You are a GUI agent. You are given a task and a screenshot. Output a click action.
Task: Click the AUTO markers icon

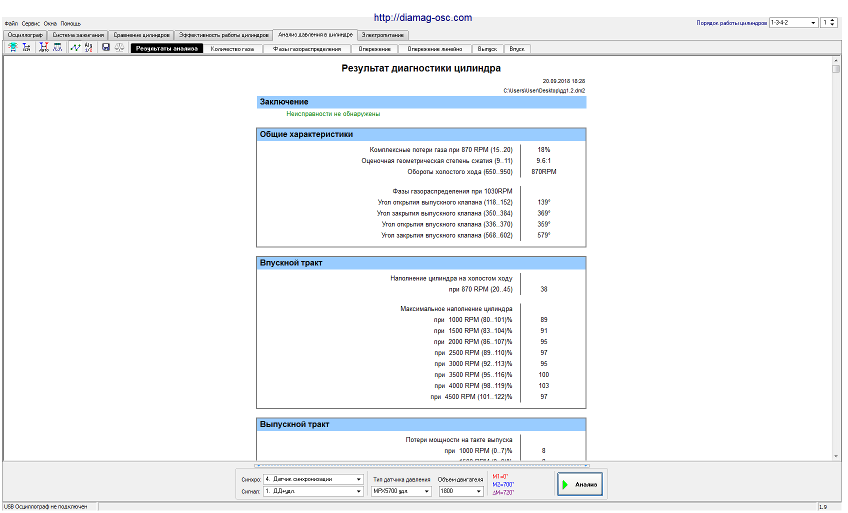tap(44, 47)
